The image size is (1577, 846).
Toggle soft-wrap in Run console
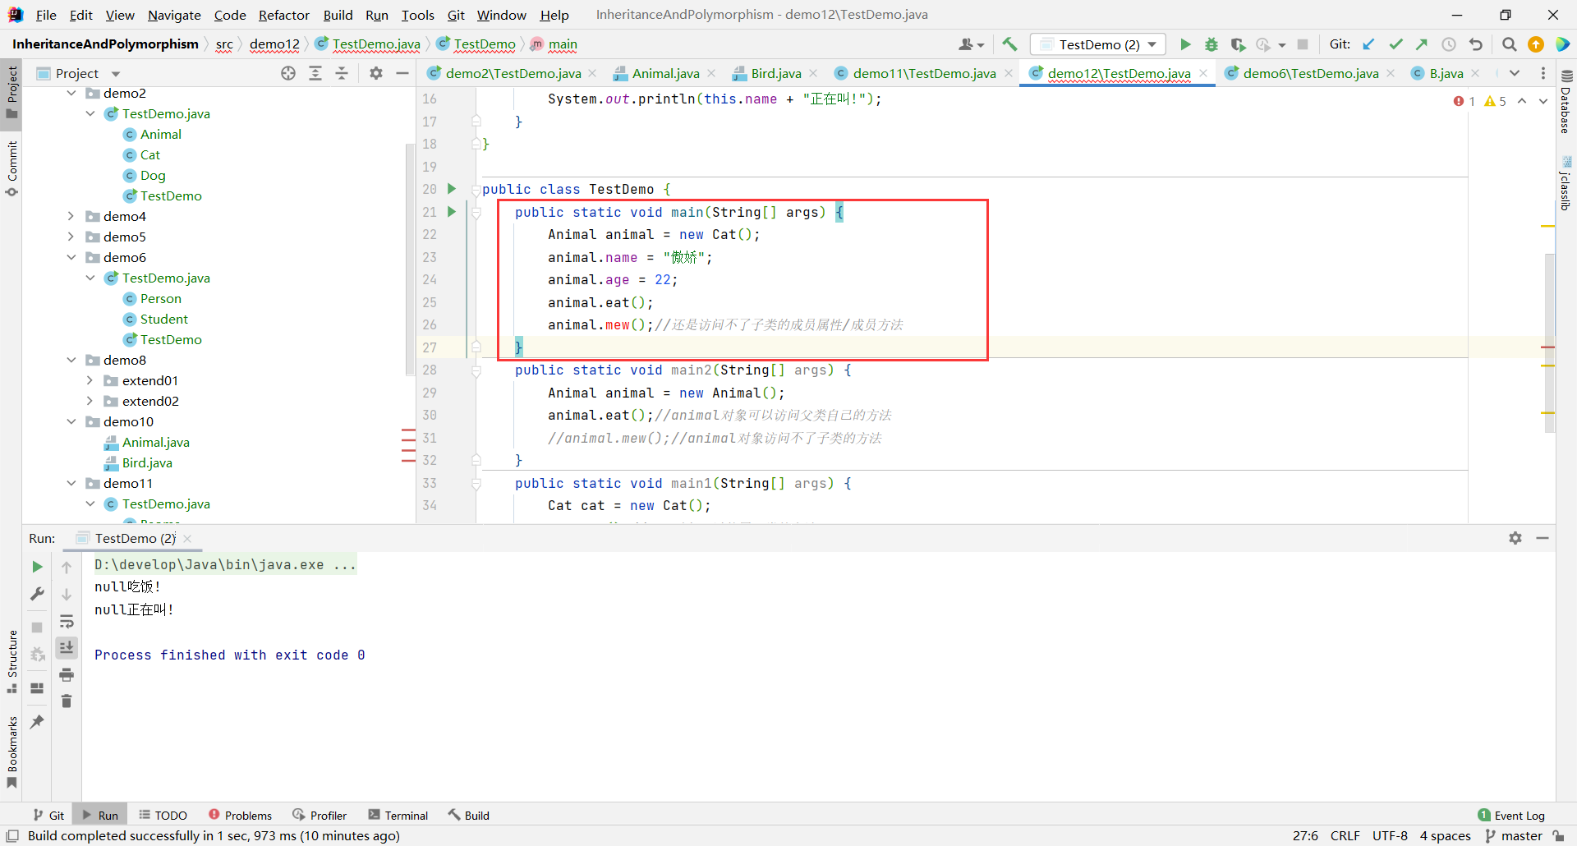click(x=67, y=621)
